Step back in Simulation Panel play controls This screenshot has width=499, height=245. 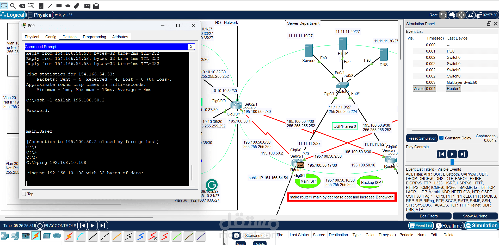(442, 154)
